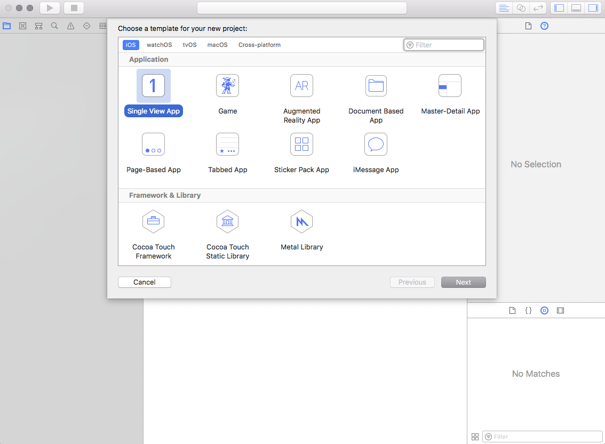Click the Run play button in toolbar
The height and width of the screenshot is (444, 605).
click(x=50, y=7)
